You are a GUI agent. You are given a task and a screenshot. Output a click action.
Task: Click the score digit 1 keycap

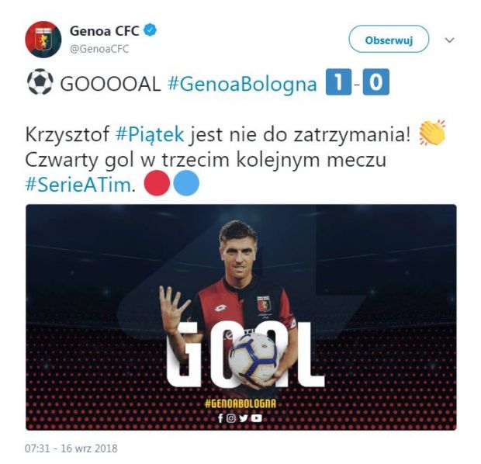point(339,82)
